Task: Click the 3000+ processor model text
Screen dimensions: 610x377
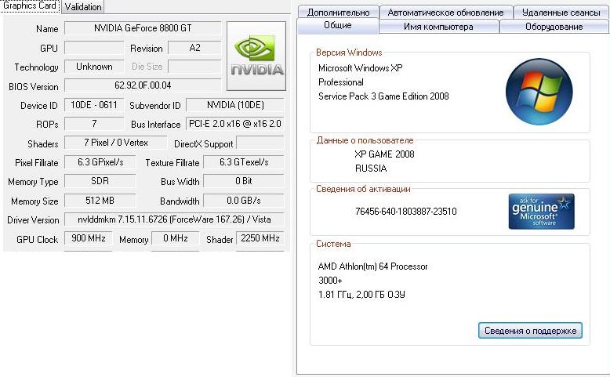Action: click(330, 281)
